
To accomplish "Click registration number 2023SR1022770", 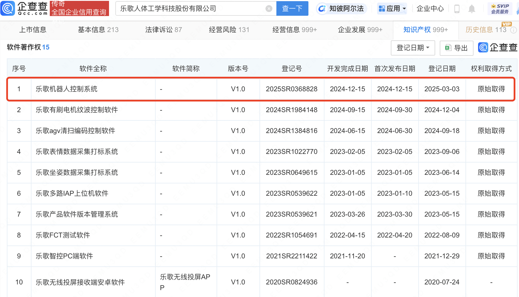I will [x=292, y=152].
